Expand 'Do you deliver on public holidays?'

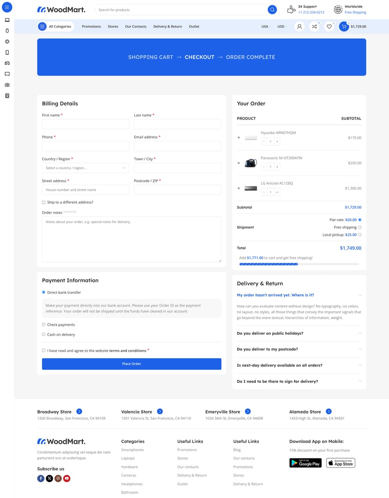point(299,333)
